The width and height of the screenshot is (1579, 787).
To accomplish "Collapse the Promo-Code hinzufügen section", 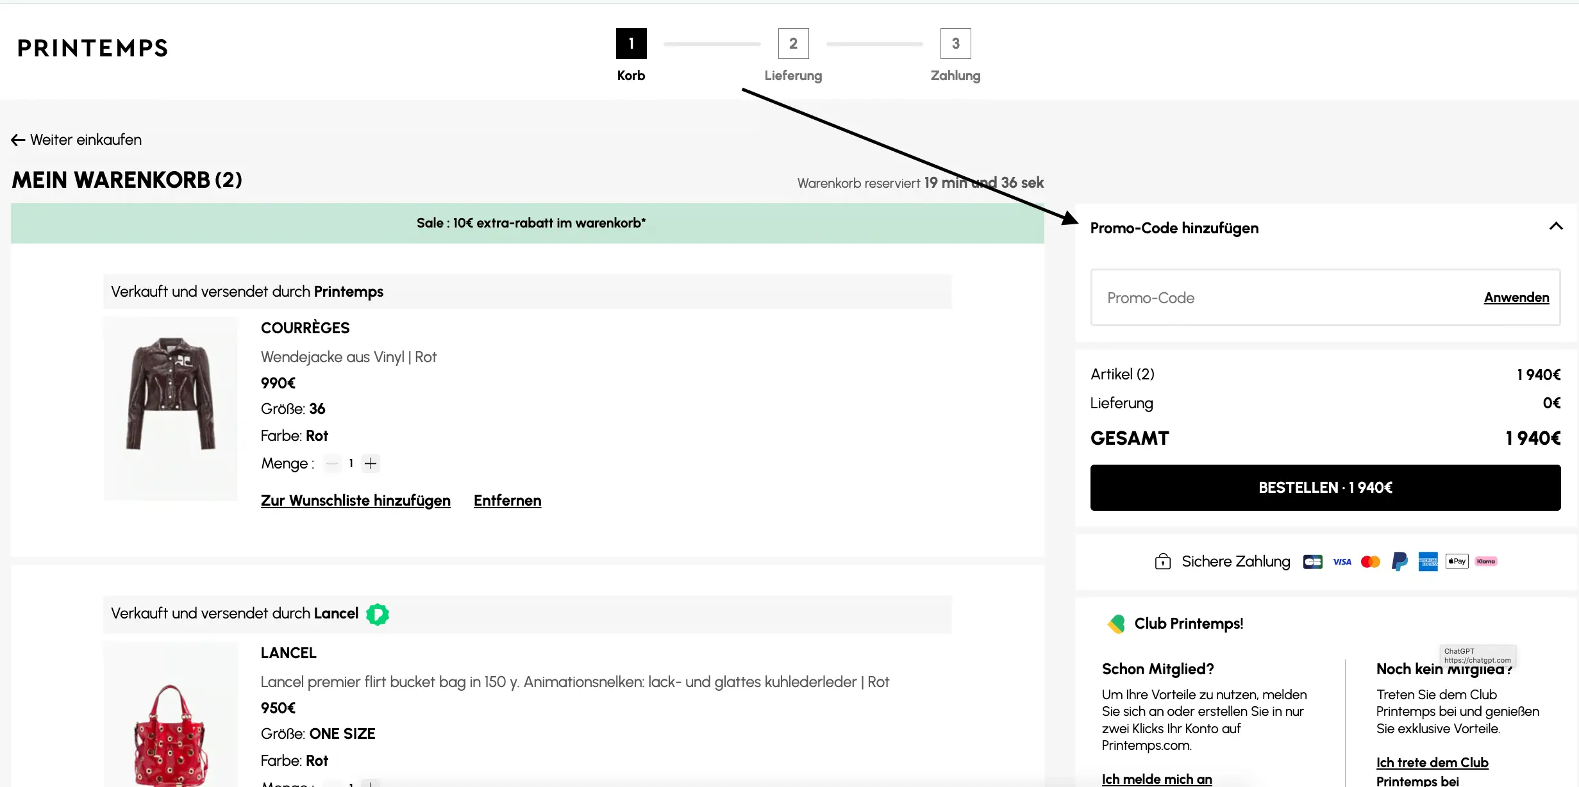I will click(x=1556, y=226).
